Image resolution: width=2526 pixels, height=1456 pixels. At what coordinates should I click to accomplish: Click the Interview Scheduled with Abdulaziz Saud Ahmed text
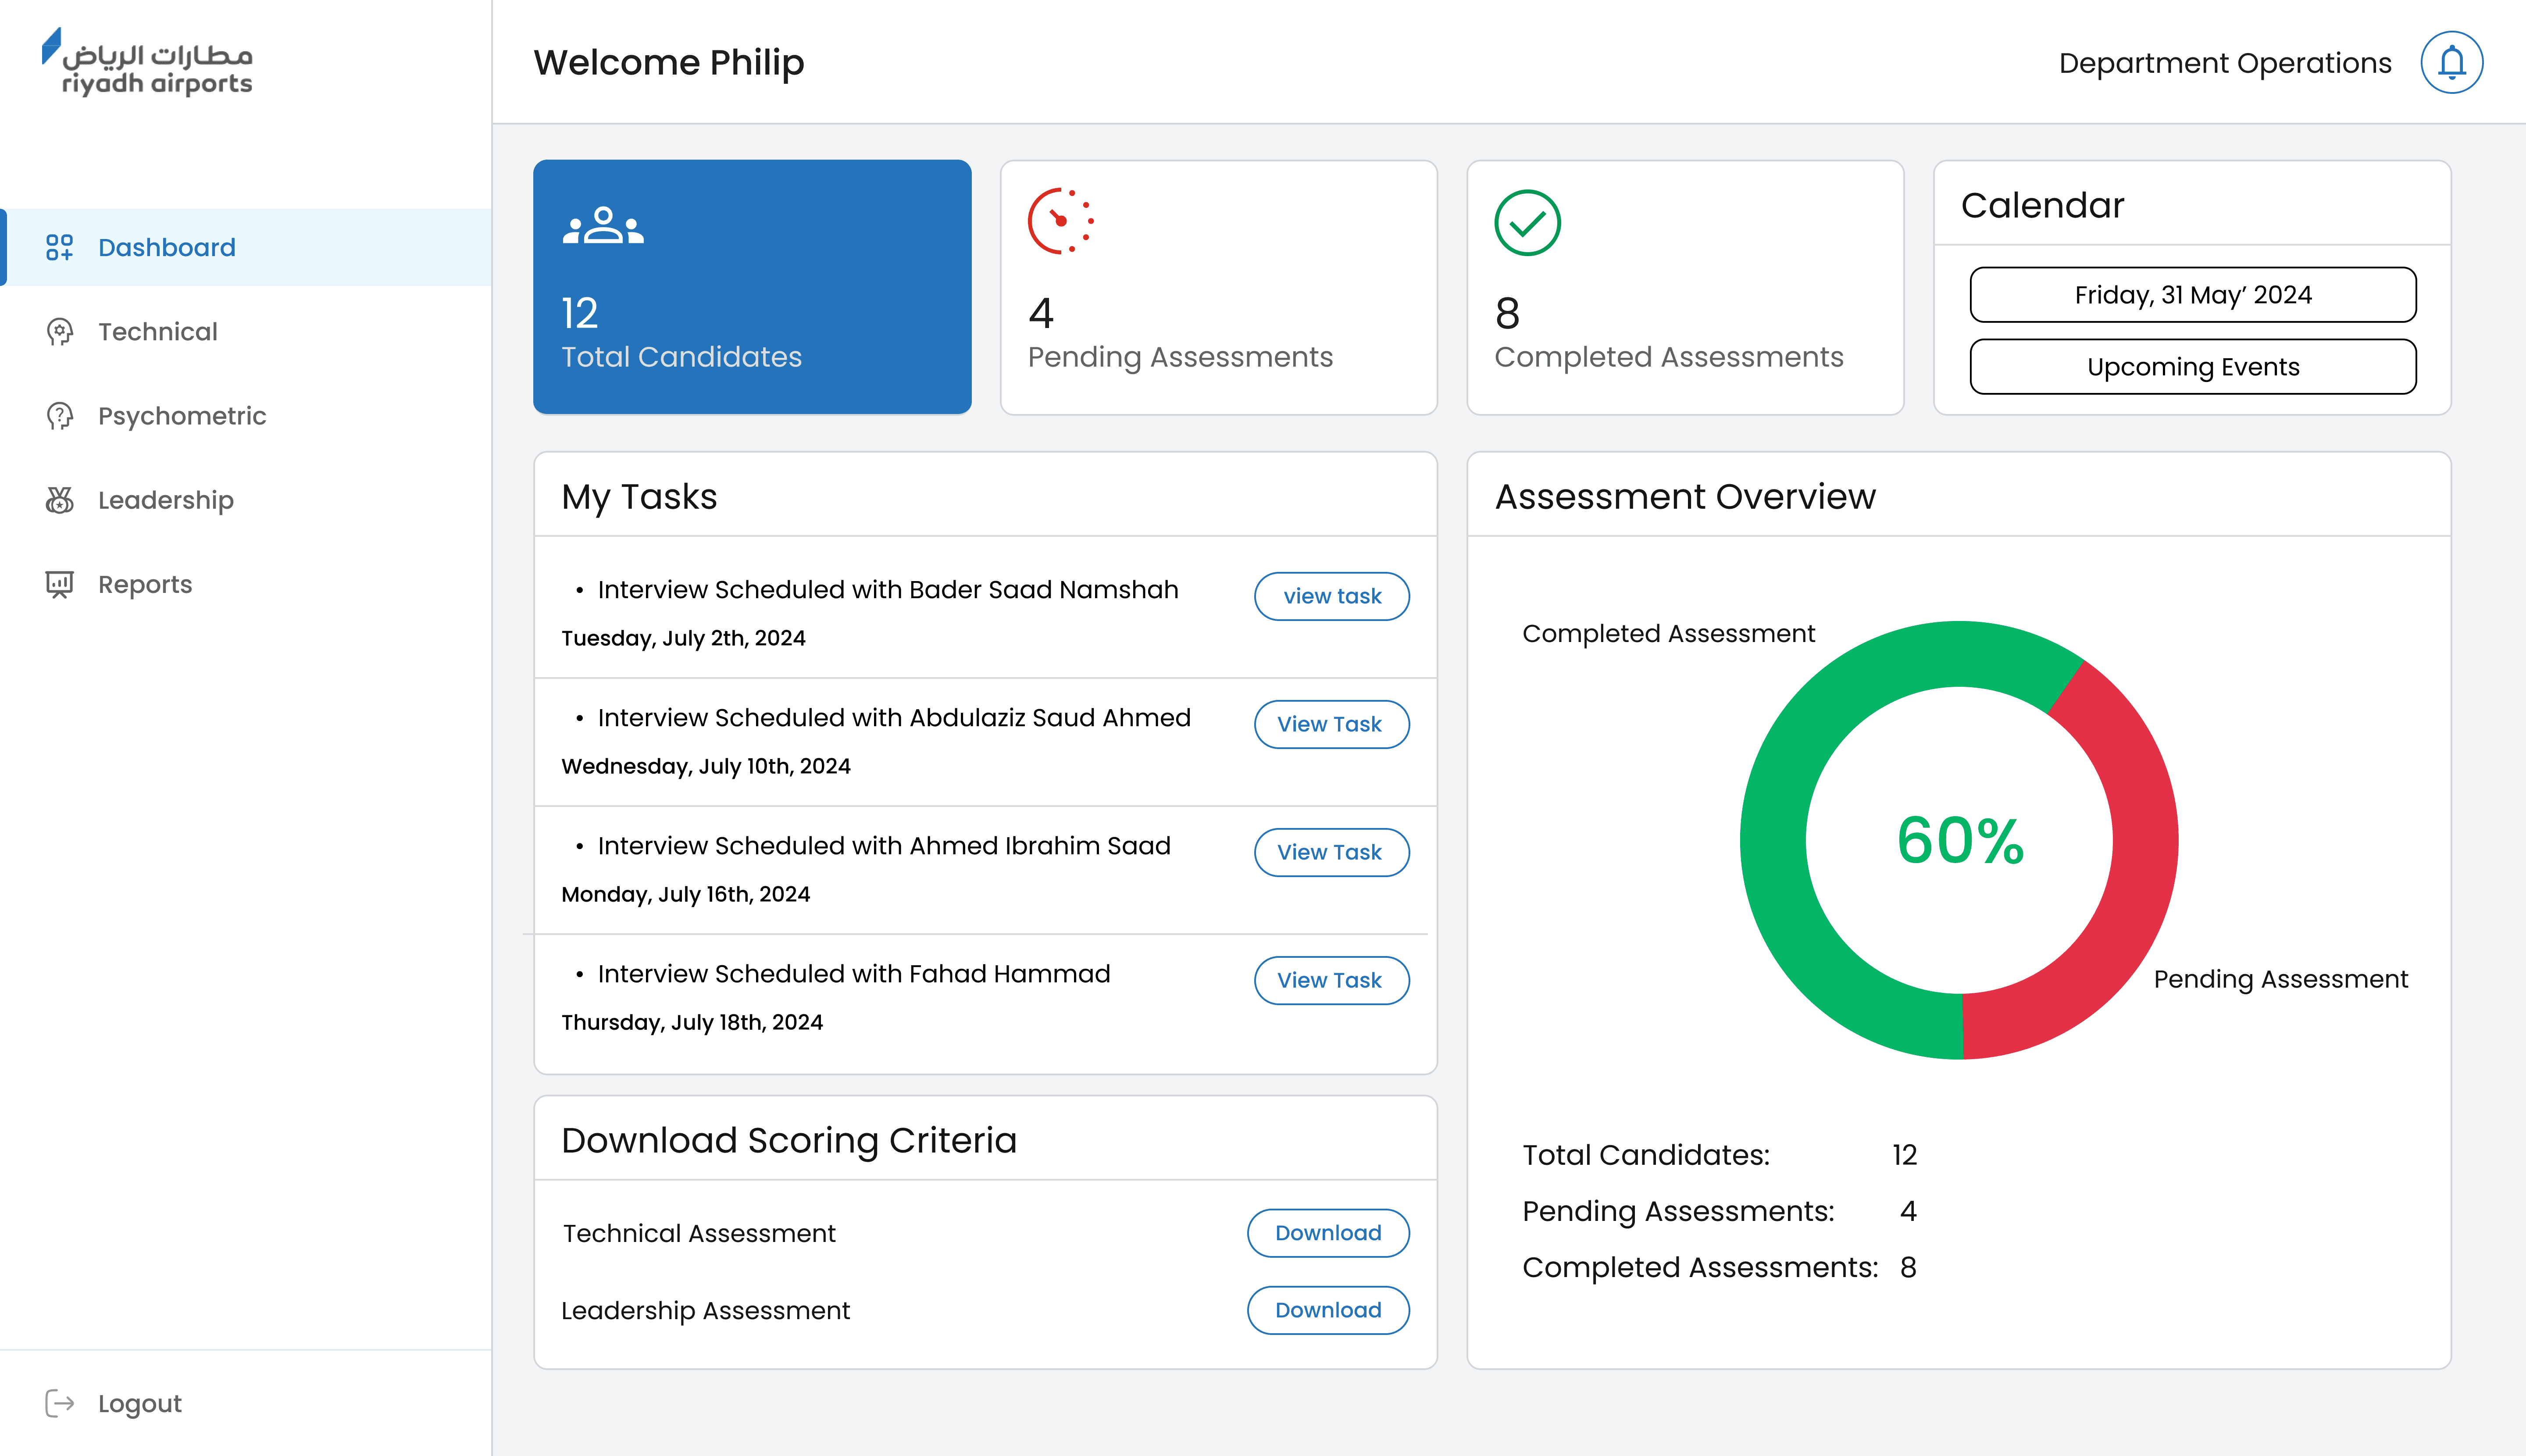(894, 718)
